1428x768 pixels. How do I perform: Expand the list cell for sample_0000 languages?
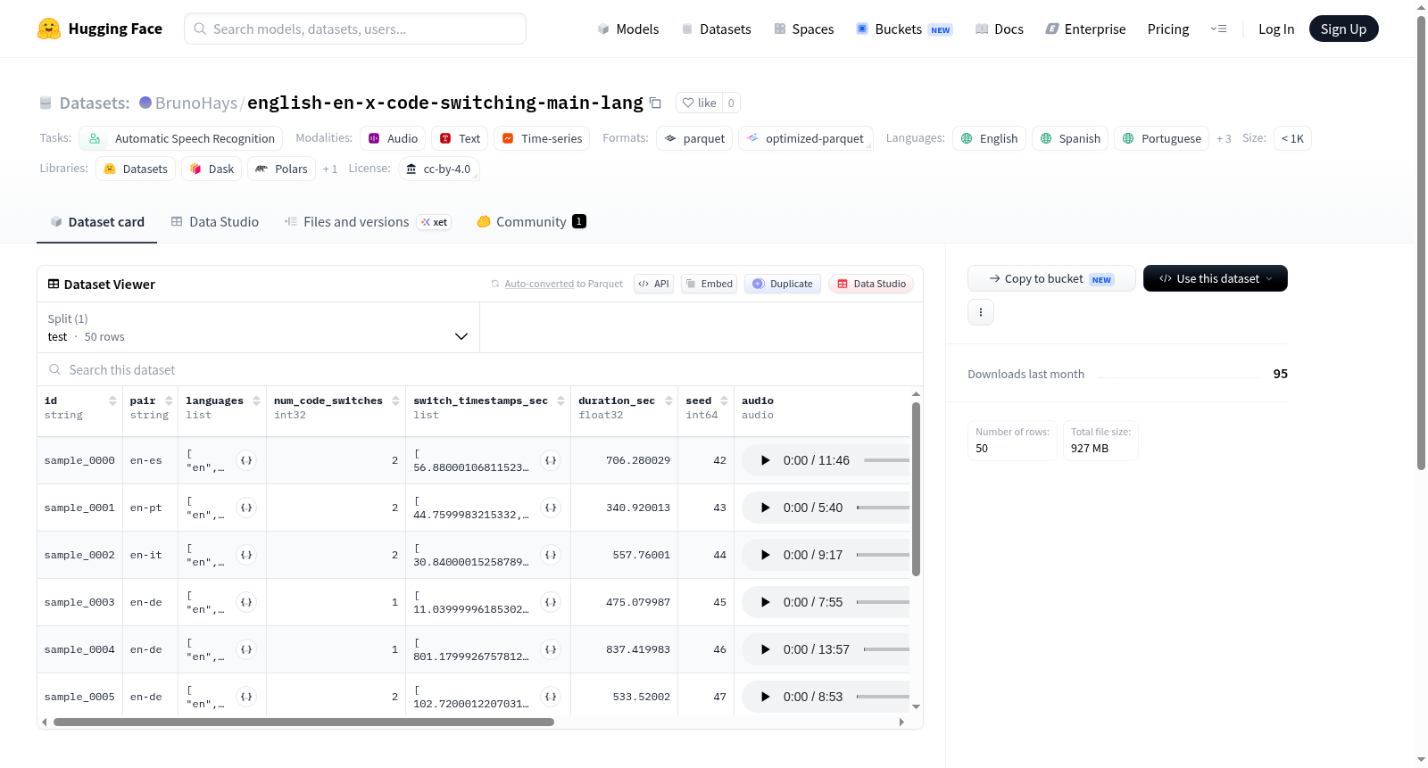click(x=246, y=460)
